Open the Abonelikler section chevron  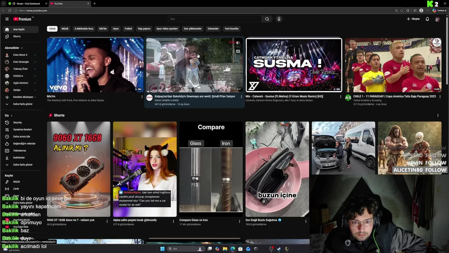[22, 48]
